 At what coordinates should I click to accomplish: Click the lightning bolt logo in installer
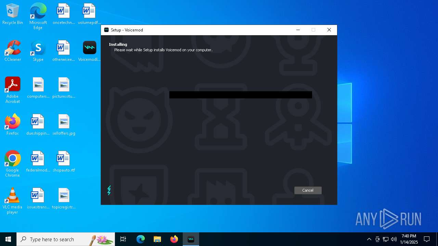point(109,190)
